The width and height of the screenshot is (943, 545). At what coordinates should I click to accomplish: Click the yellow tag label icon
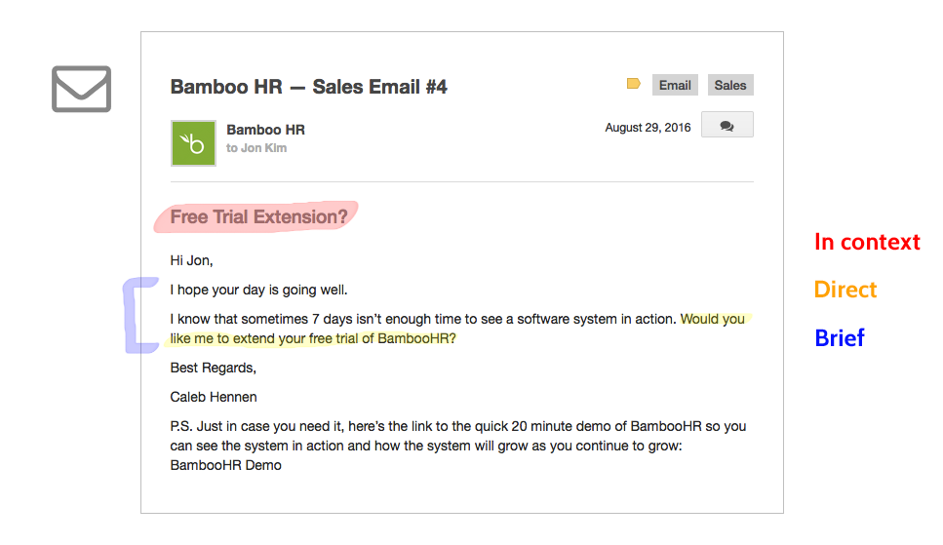[633, 84]
